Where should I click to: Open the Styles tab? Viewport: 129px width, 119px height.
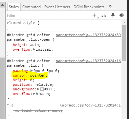(14, 7)
